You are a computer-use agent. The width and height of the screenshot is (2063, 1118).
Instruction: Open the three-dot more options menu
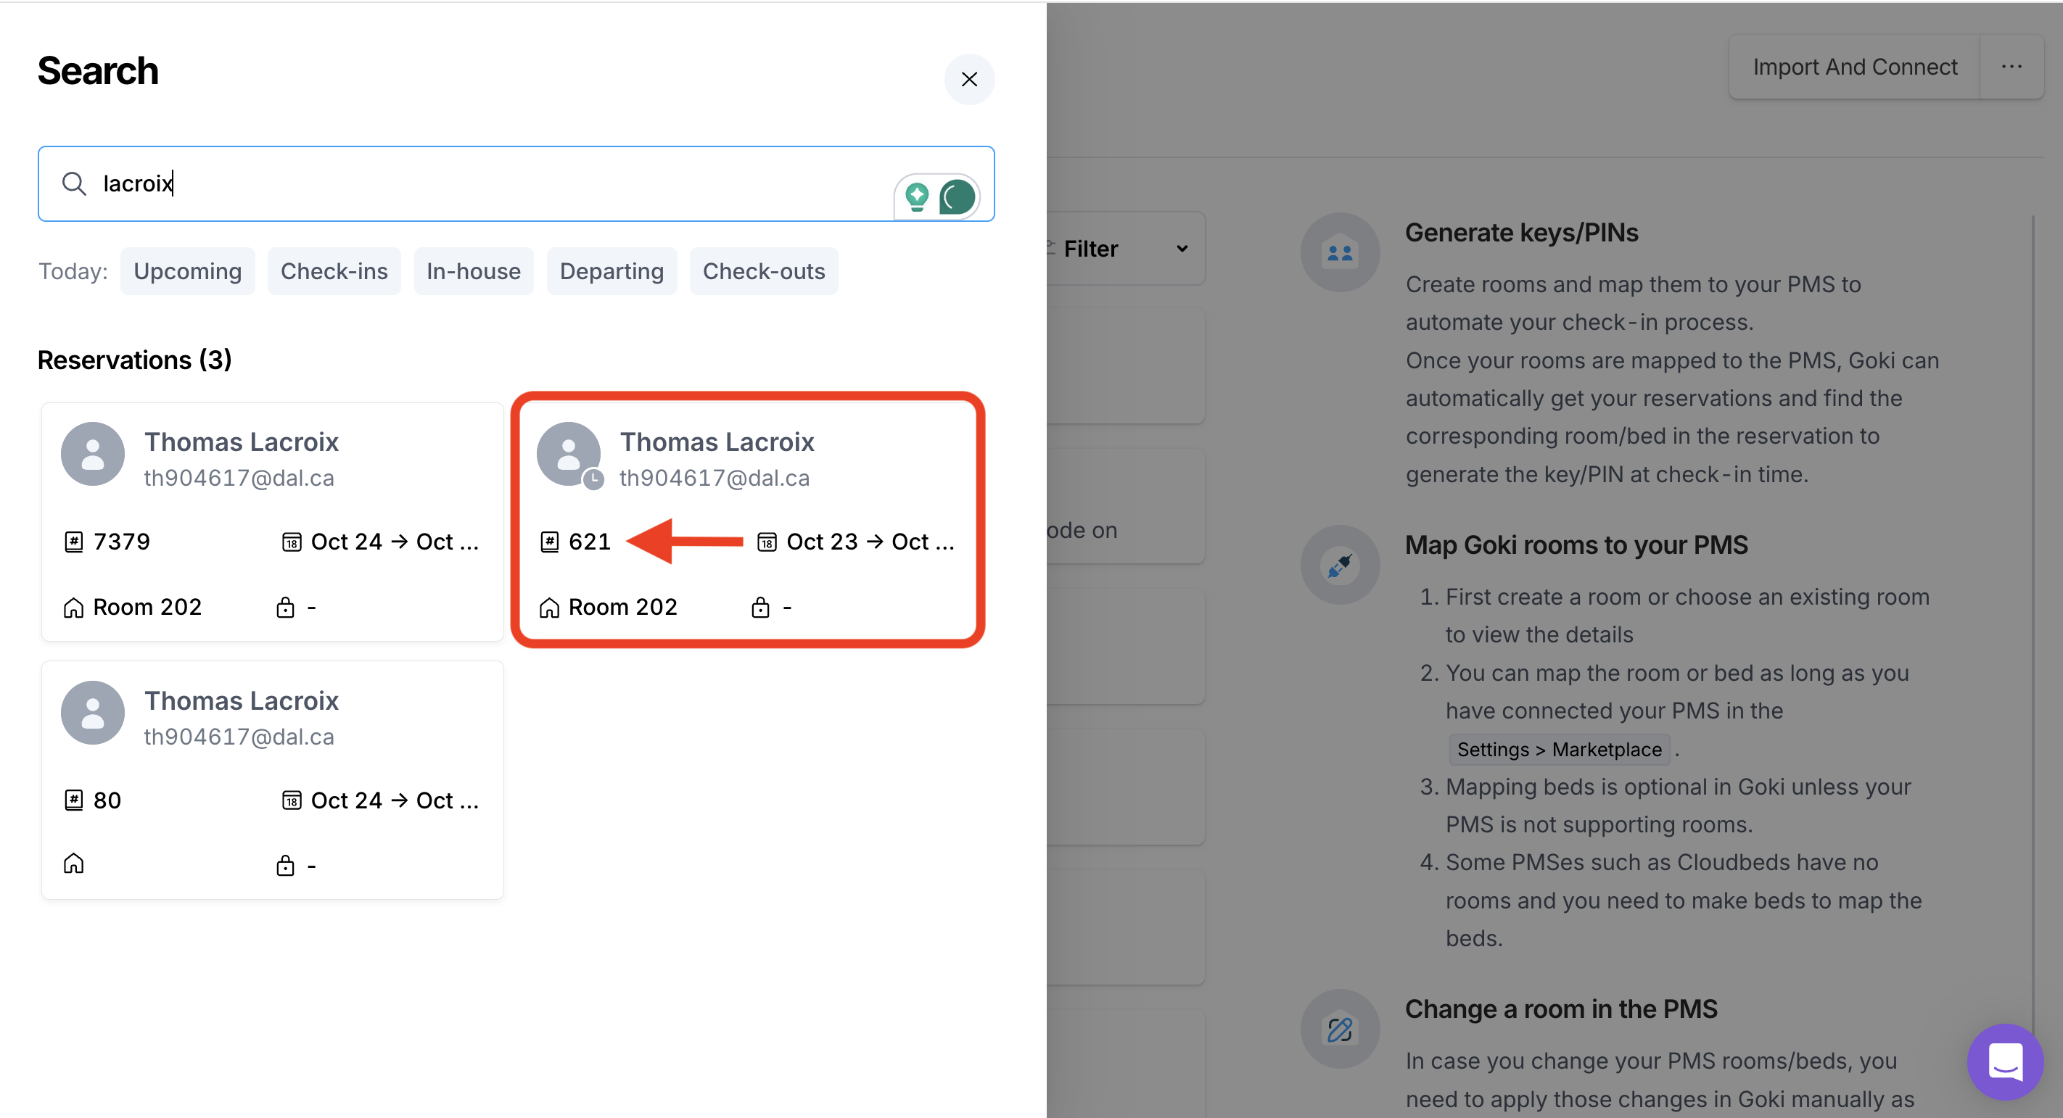[2011, 67]
